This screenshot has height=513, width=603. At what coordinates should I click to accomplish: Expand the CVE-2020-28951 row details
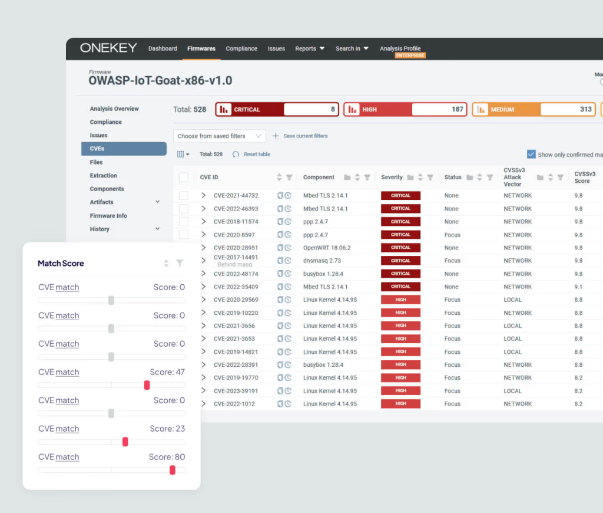[204, 248]
